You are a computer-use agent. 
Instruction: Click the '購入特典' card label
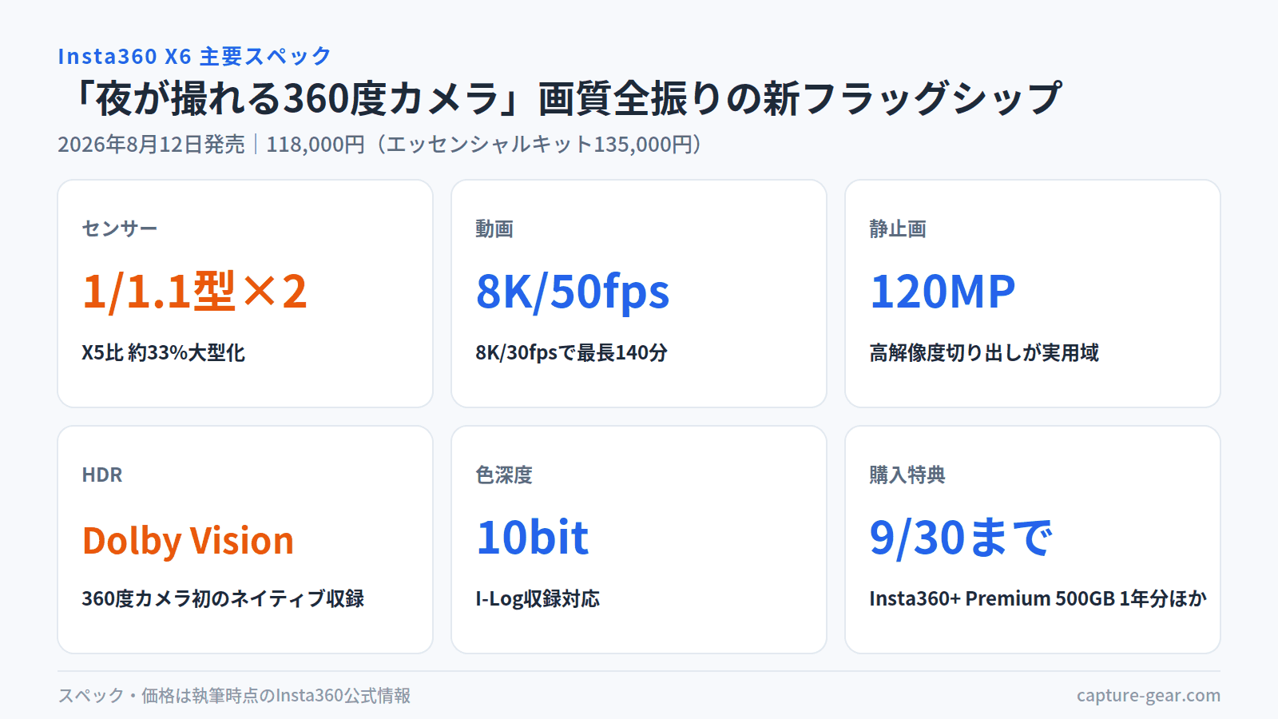[x=907, y=475]
